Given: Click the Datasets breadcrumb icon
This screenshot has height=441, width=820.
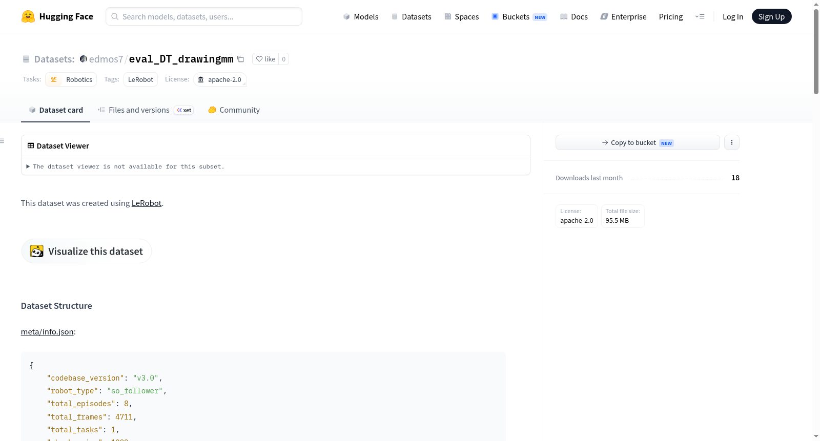Looking at the screenshot, I should click(x=26, y=59).
